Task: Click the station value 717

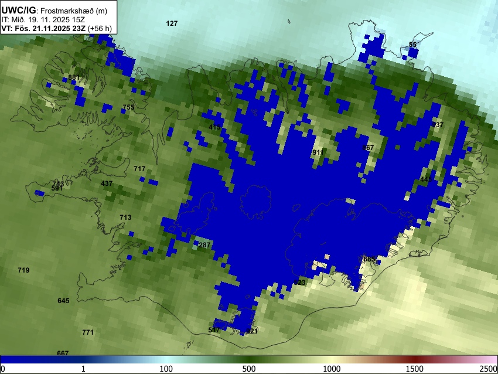Action: (x=139, y=169)
